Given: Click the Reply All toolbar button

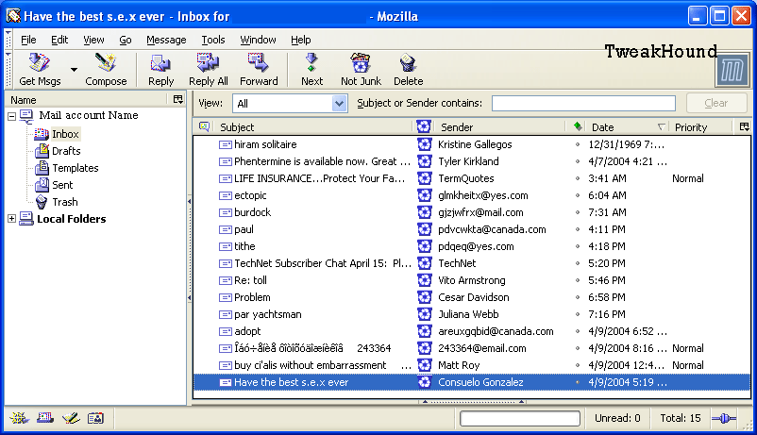Looking at the screenshot, I should coord(208,70).
